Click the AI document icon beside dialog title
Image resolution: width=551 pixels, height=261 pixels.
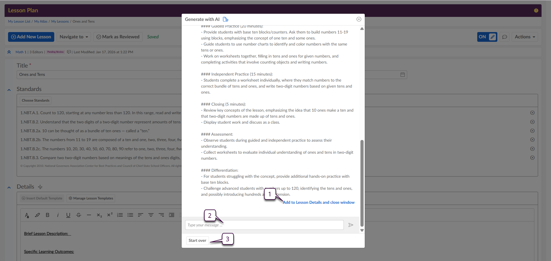coord(226,19)
